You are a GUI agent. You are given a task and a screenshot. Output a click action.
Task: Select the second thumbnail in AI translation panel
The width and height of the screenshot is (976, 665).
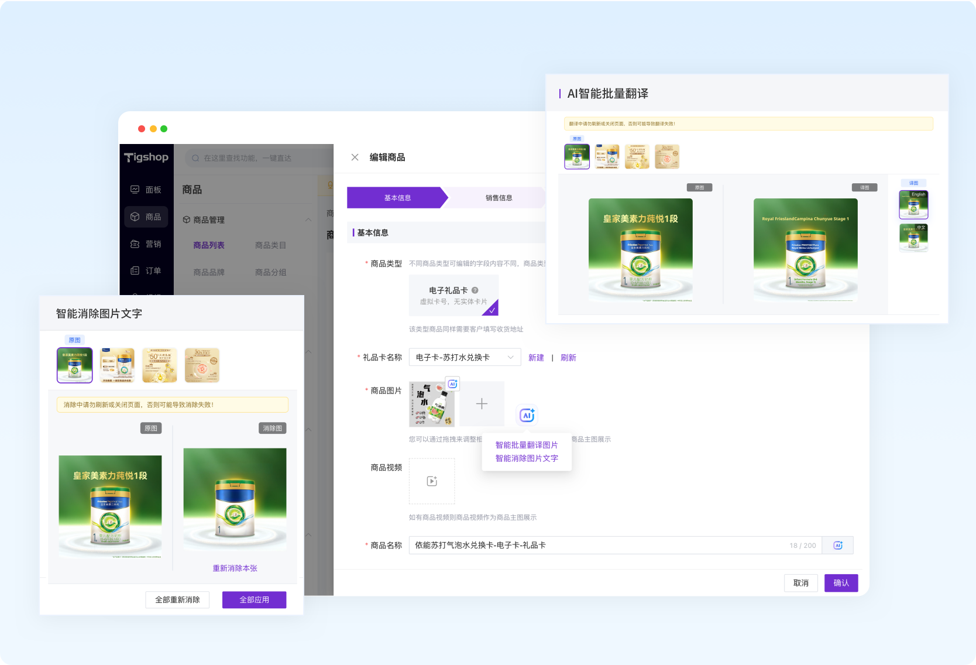[x=607, y=156]
